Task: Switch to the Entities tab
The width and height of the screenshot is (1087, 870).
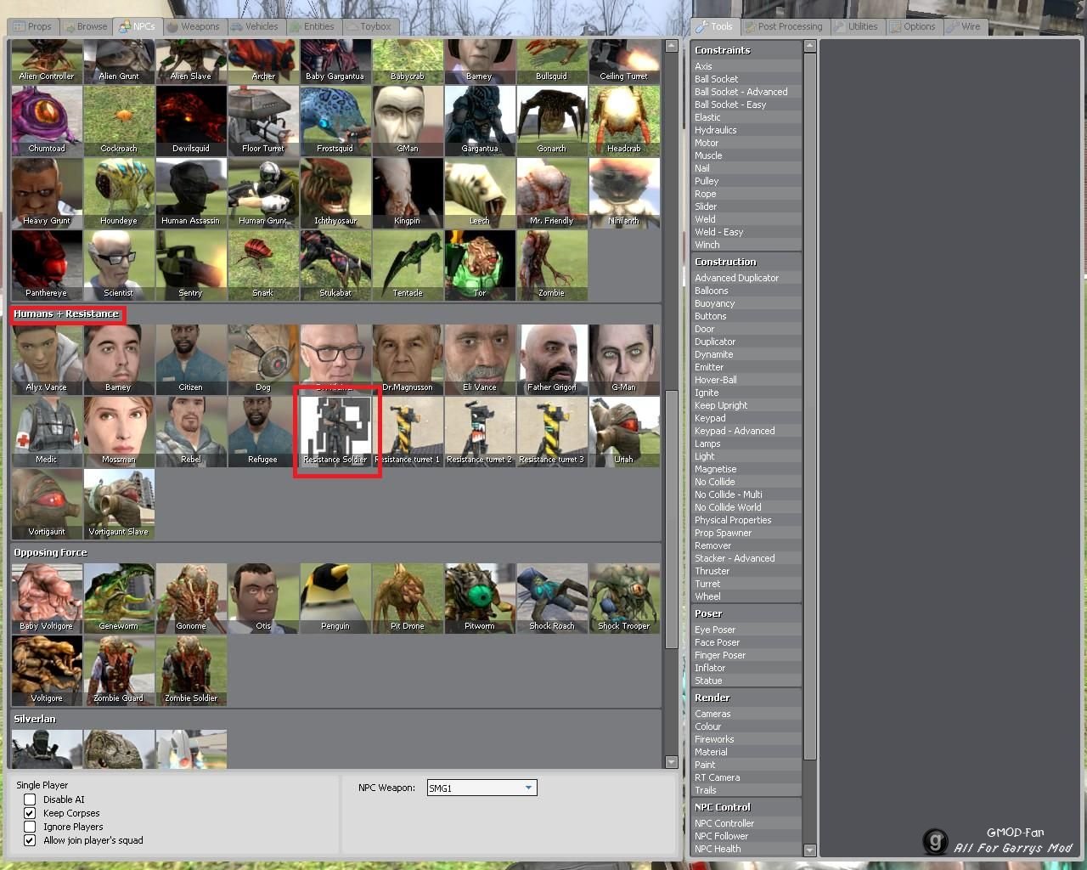Action: pos(312,26)
